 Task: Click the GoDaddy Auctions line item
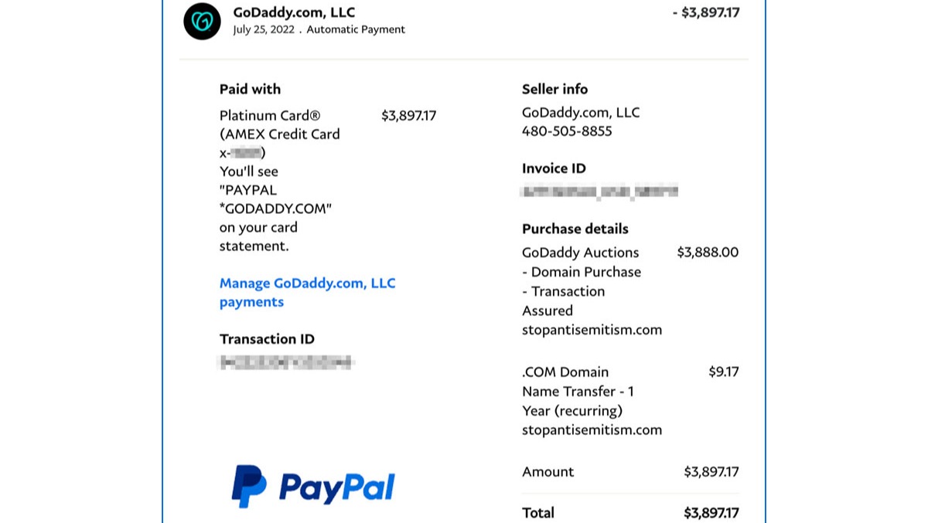pyautogui.click(x=592, y=291)
